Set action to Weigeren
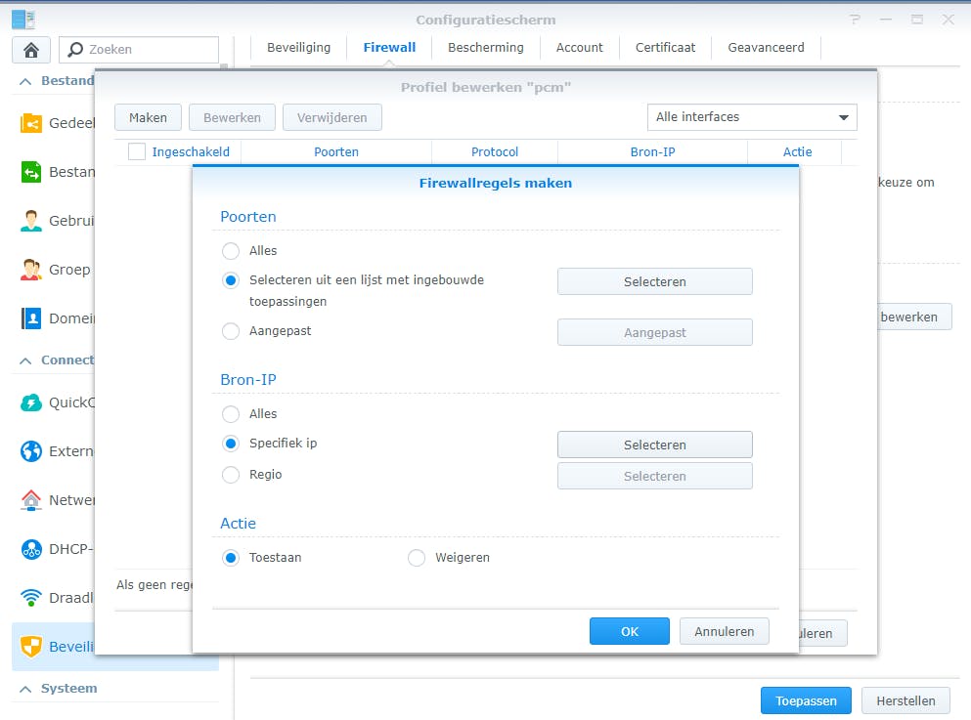This screenshot has height=720, width=971. (417, 558)
